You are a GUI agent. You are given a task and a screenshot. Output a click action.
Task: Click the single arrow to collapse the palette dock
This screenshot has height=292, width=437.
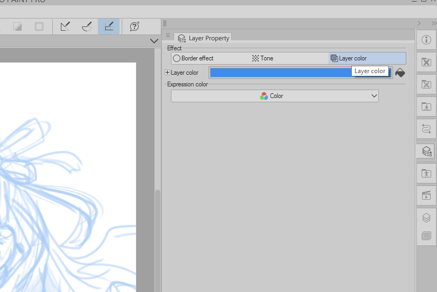(x=419, y=23)
